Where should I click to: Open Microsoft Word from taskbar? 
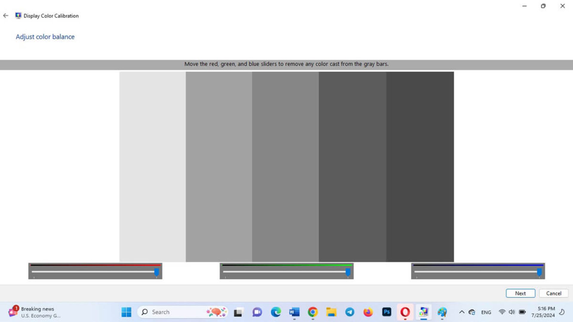[x=294, y=312]
